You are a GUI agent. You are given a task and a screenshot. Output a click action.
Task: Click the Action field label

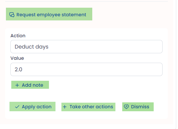(18, 36)
